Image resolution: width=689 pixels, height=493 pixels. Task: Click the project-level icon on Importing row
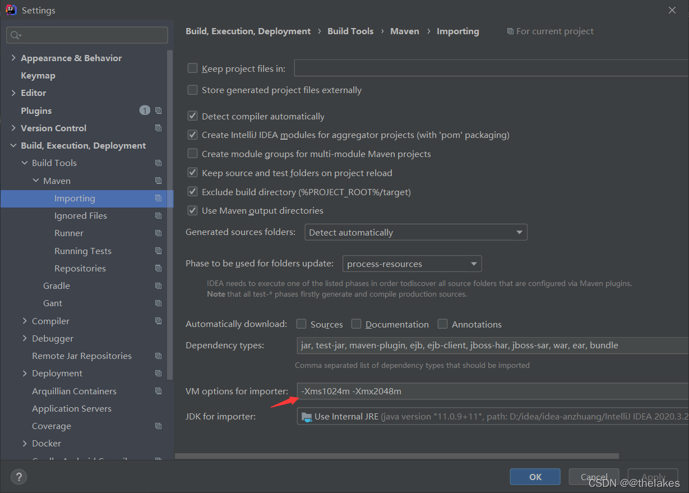click(159, 198)
